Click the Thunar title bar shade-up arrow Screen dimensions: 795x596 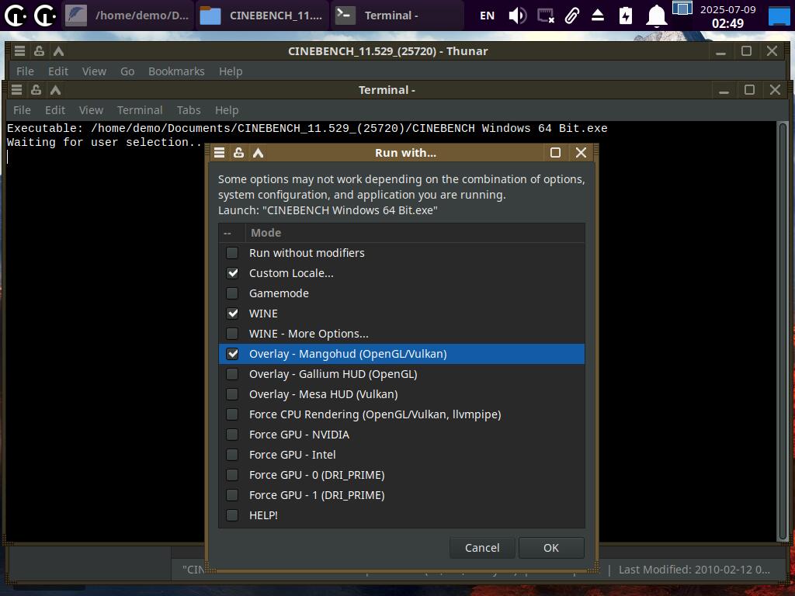58,51
